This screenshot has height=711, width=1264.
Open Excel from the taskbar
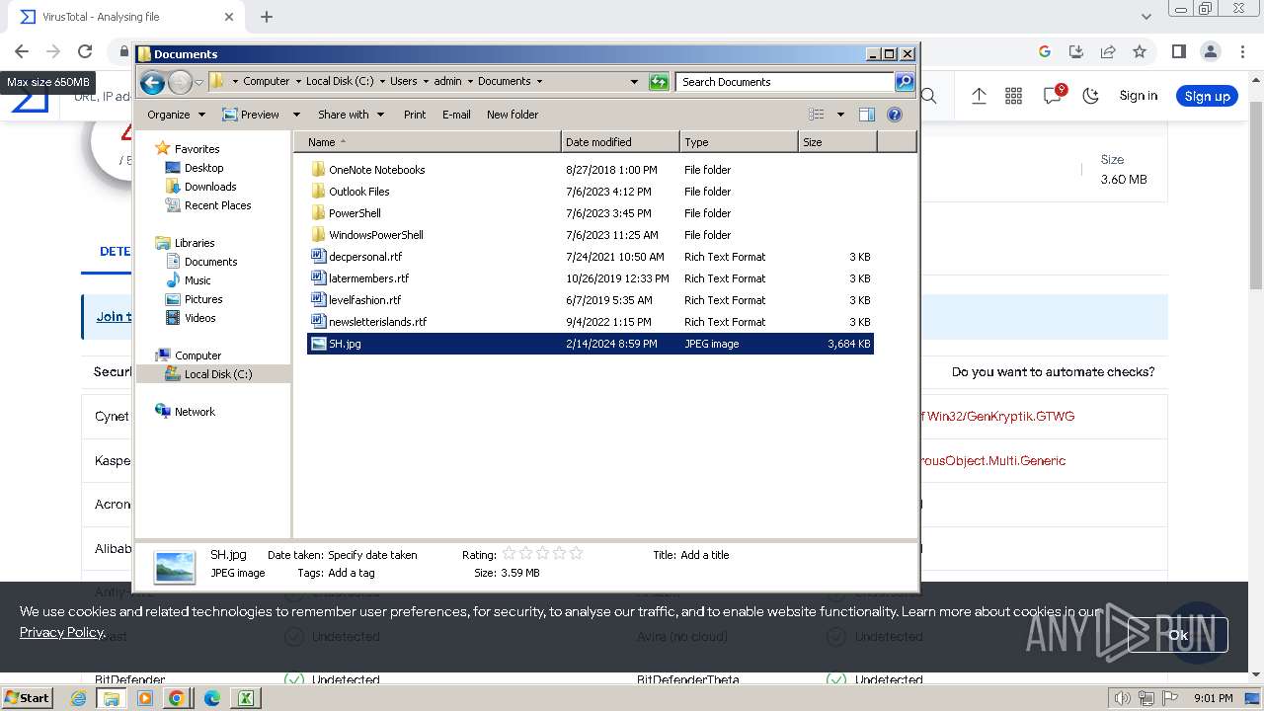pos(244,698)
